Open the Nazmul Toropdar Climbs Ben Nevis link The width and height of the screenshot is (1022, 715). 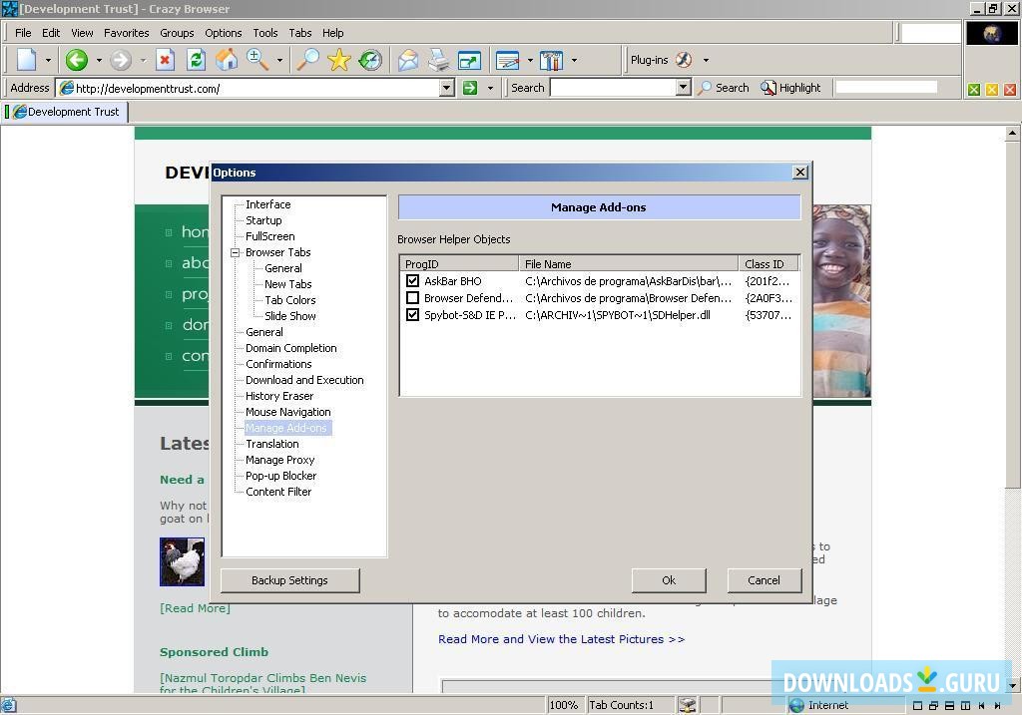[263, 682]
